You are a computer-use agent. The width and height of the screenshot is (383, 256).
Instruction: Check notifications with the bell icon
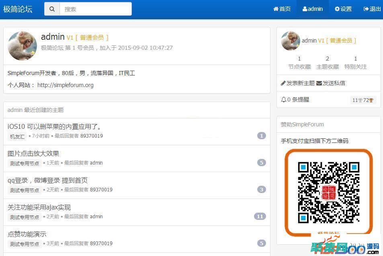click(x=283, y=100)
